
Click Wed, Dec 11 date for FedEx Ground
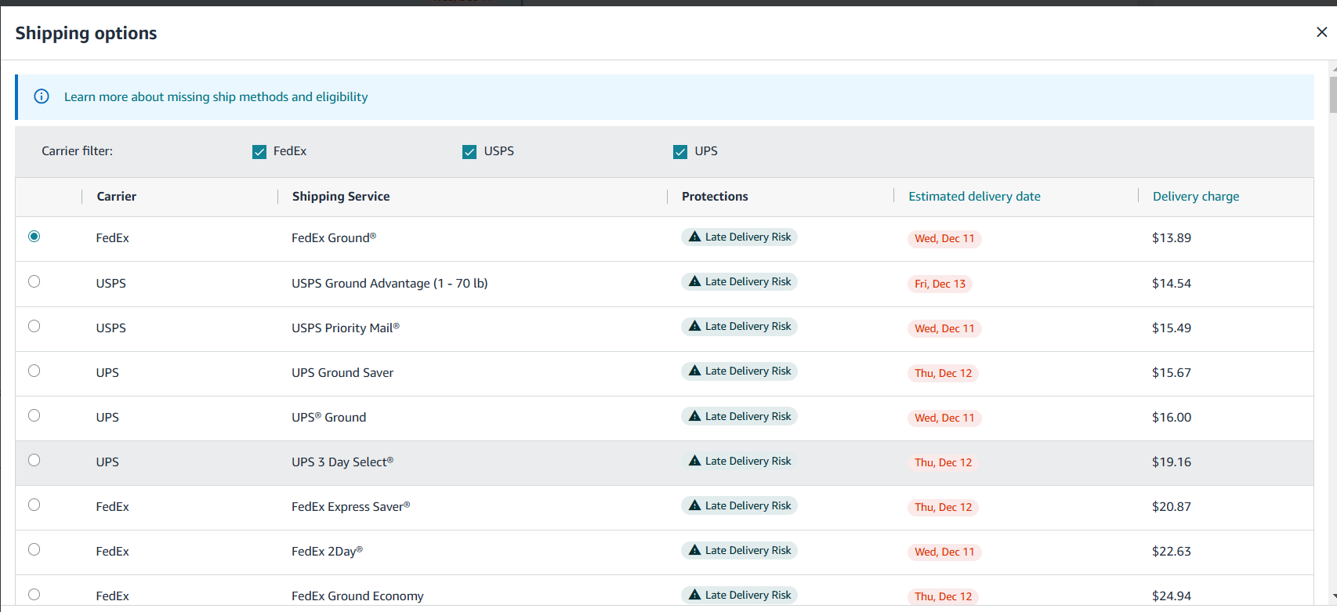click(944, 239)
